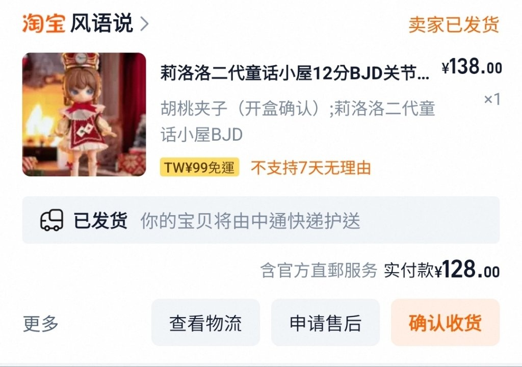Tap the 含官方直郵服务 label
Image resolution: width=522 pixels, height=367 pixels.
319,270
